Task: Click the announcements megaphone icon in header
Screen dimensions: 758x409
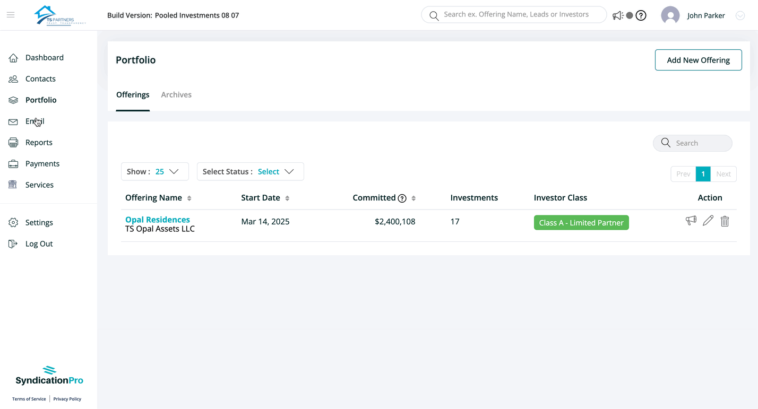Action: click(617, 15)
